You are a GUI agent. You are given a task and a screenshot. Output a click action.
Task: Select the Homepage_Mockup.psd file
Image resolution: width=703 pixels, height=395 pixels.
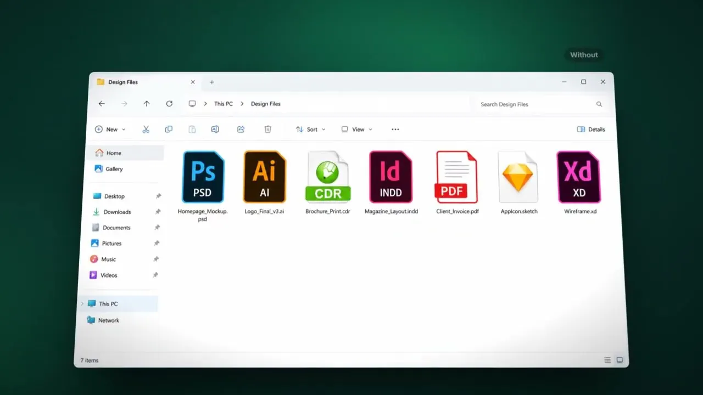point(203,186)
